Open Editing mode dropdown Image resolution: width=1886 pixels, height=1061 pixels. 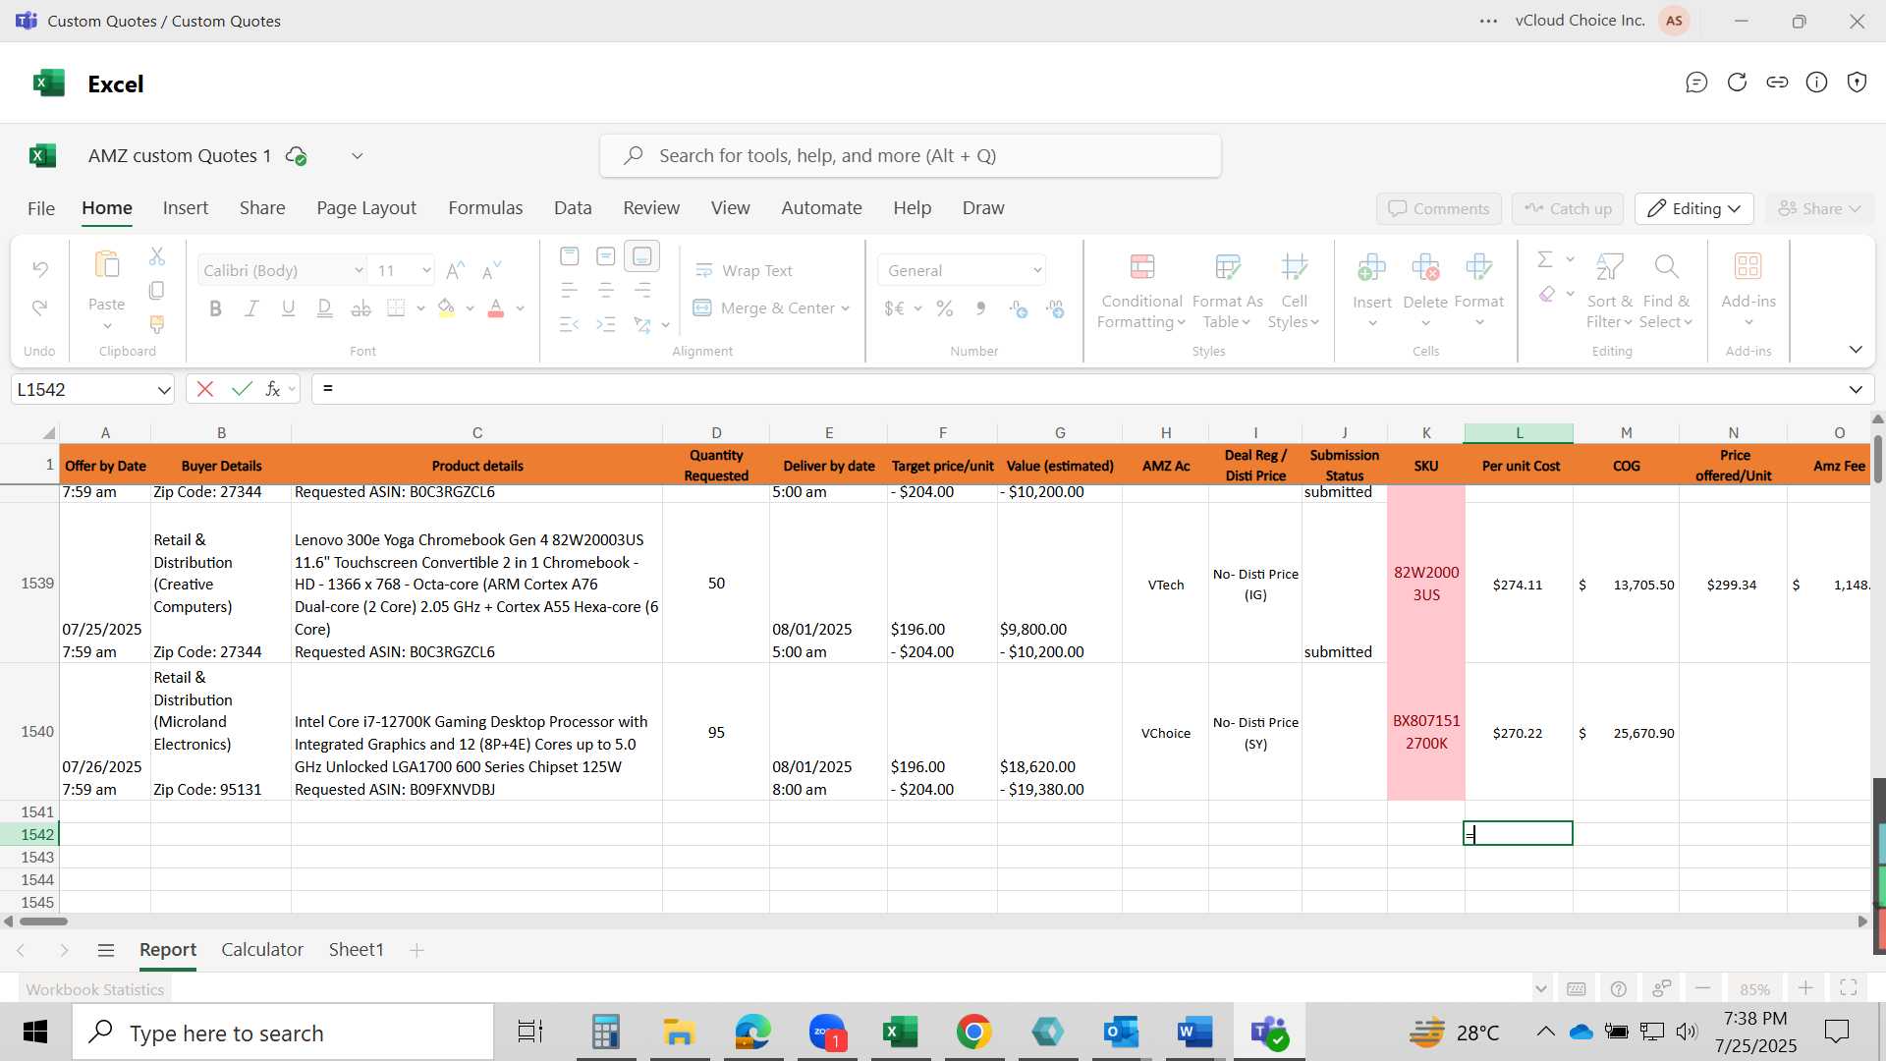1694,208
